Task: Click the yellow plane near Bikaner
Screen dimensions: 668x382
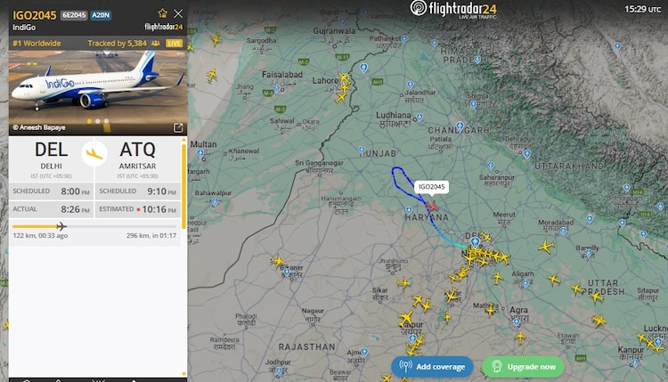Action: click(x=277, y=261)
